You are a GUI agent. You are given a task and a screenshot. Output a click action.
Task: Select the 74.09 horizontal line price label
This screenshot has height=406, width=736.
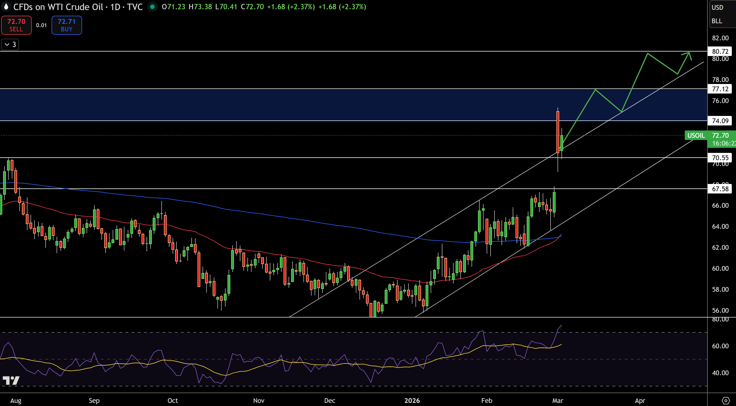[x=720, y=121]
